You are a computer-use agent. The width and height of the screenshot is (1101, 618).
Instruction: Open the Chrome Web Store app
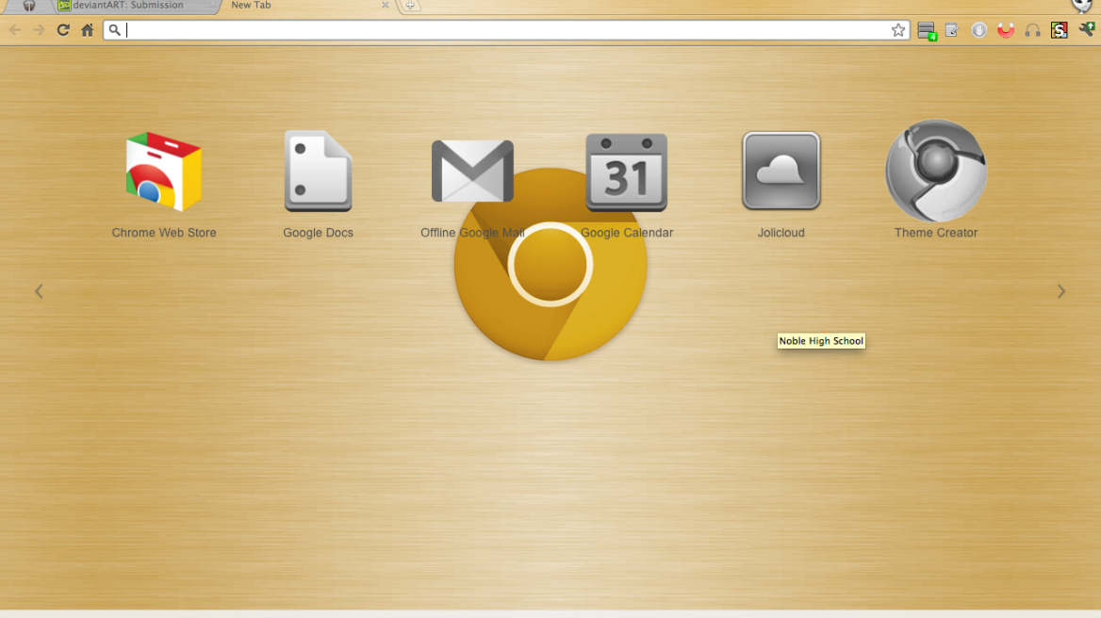click(x=164, y=171)
